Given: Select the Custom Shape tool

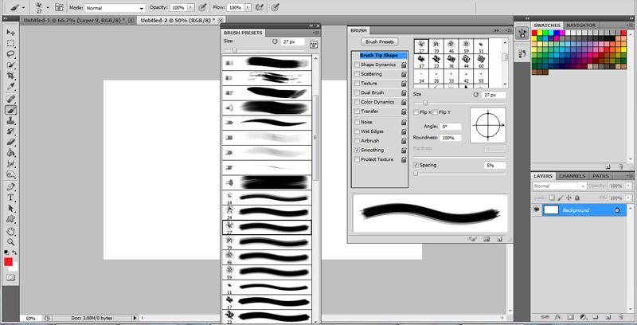Looking at the screenshot, I should point(11,219).
